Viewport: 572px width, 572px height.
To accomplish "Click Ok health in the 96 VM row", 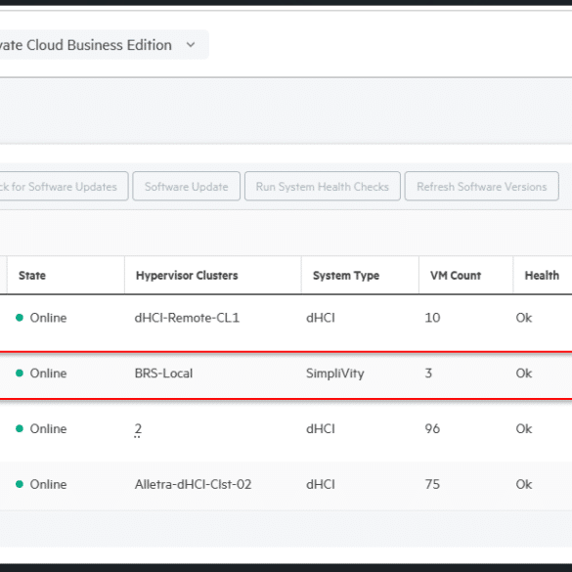I will 524,428.
